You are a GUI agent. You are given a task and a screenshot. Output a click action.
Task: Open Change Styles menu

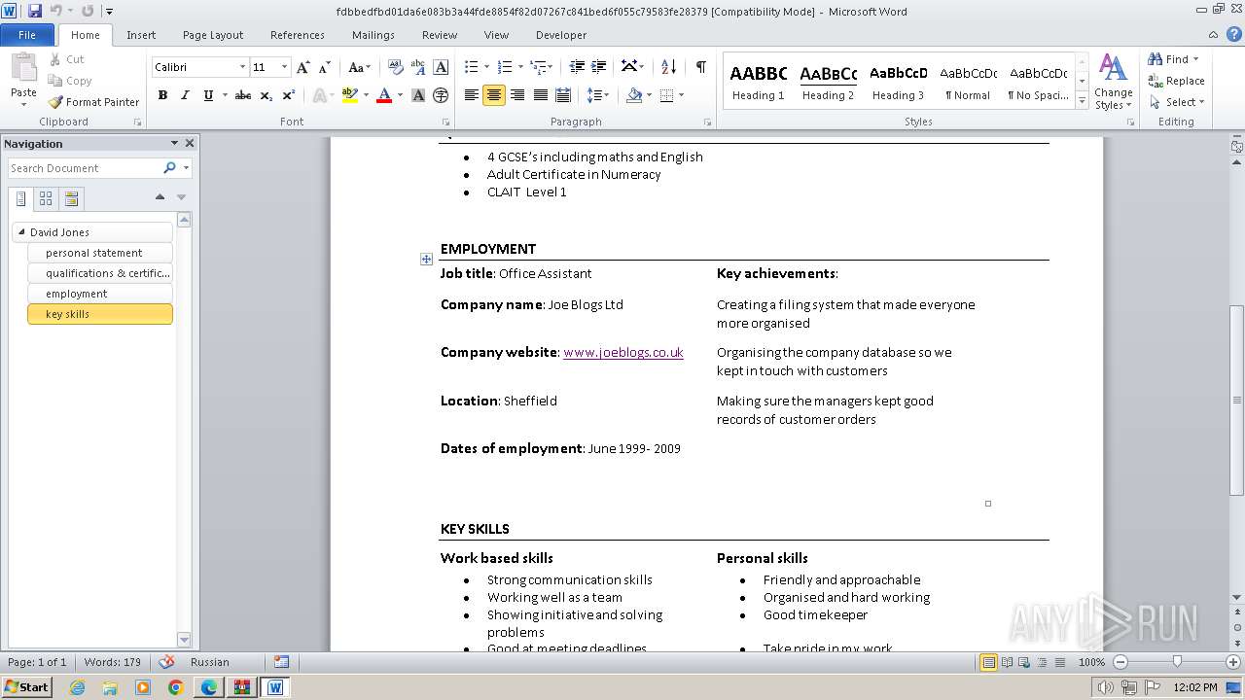point(1113,83)
